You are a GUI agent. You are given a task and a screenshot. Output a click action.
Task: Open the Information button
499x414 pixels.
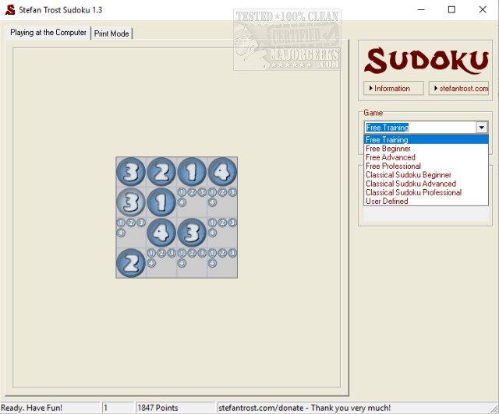click(x=393, y=89)
